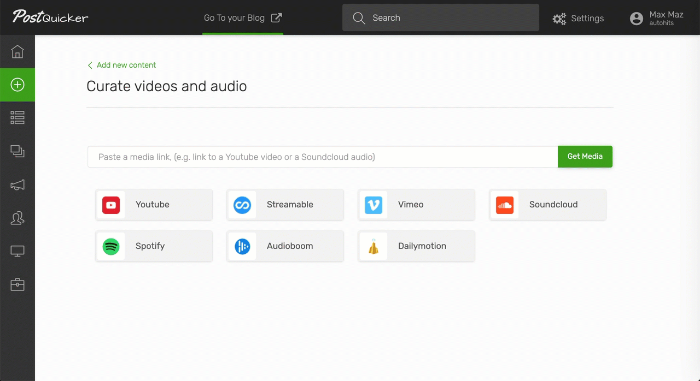Select the Add new content plus icon
This screenshot has width=700, height=381.
[17, 85]
